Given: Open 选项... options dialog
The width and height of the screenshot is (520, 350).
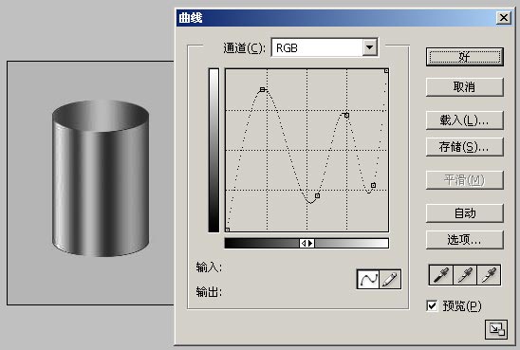Looking at the screenshot, I should [x=465, y=240].
